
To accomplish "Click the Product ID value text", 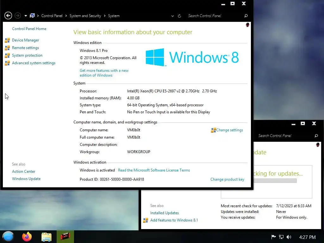I will [x=122, y=179].
